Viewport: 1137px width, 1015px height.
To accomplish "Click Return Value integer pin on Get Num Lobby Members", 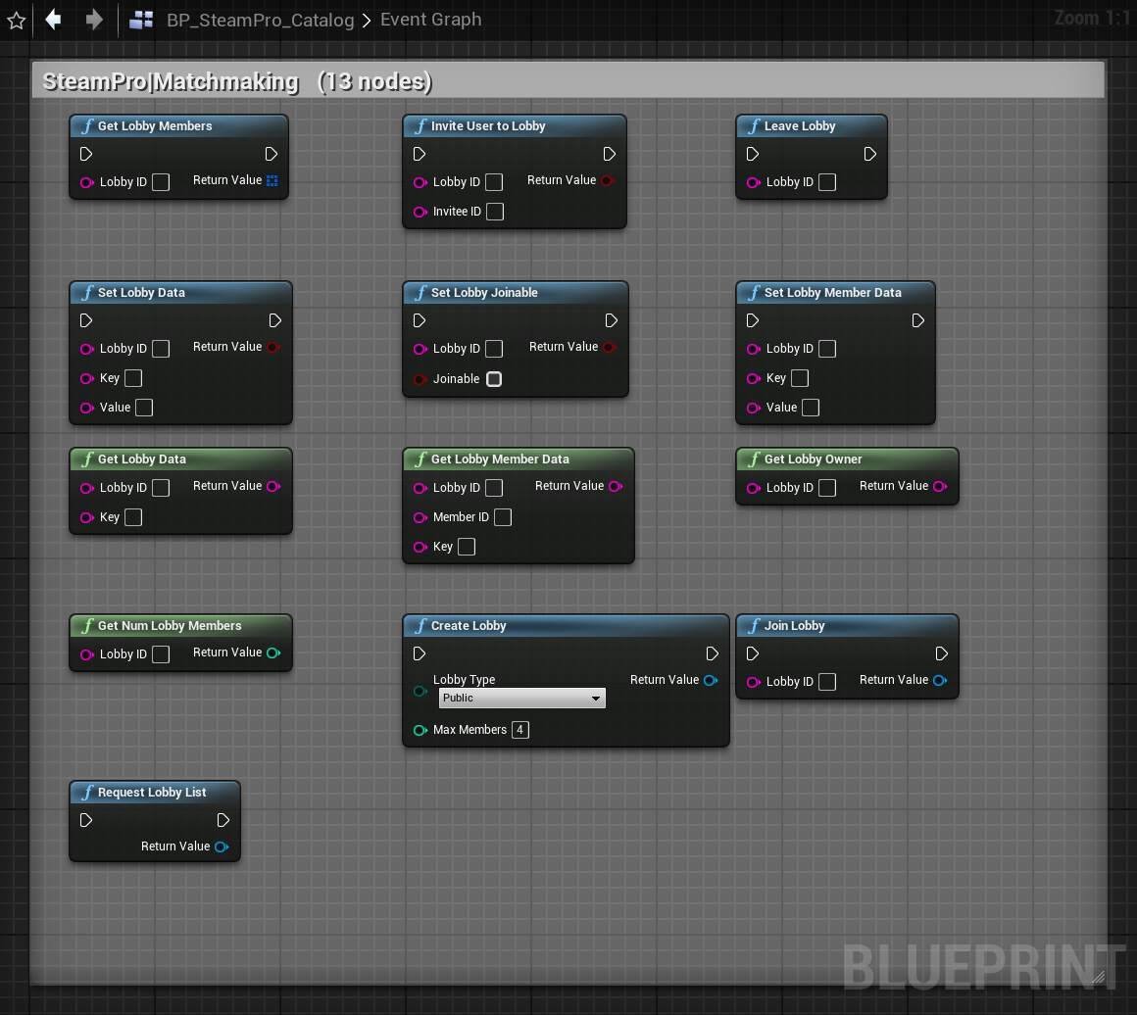I will pos(273,653).
